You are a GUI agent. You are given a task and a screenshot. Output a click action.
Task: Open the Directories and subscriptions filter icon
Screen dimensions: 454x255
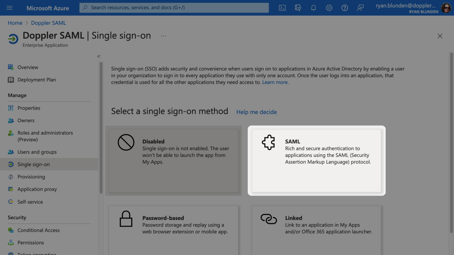click(298, 8)
